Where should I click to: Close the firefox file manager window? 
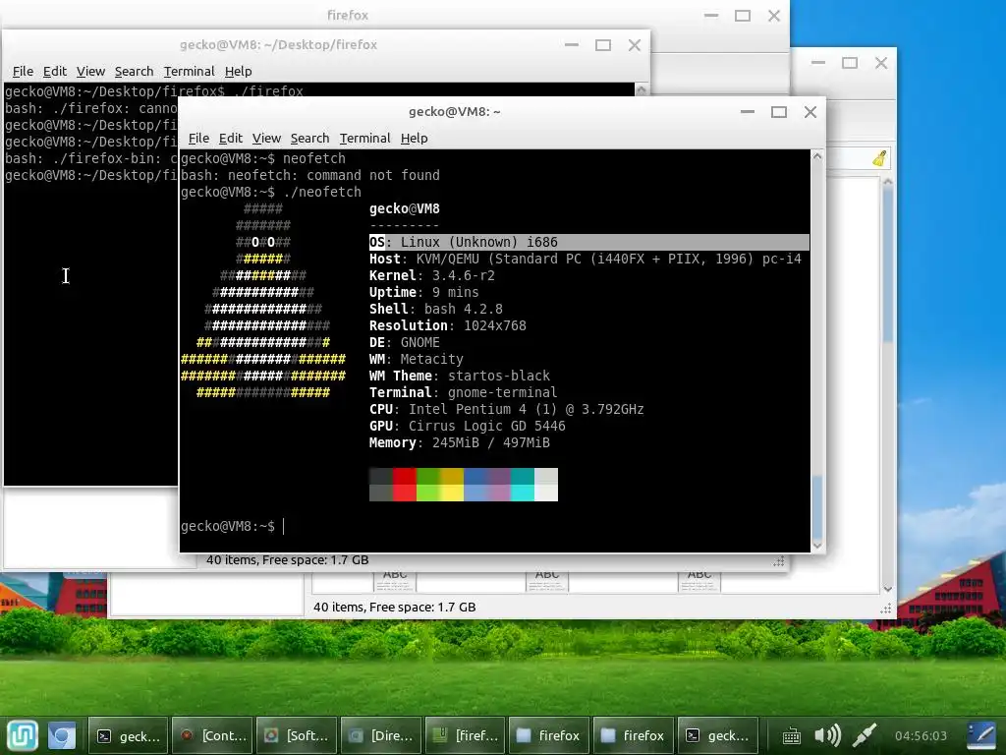tap(774, 16)
